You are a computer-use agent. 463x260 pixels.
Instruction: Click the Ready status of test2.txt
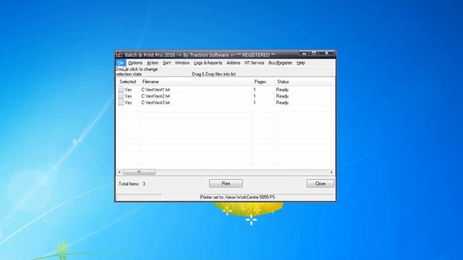[283, 96]
